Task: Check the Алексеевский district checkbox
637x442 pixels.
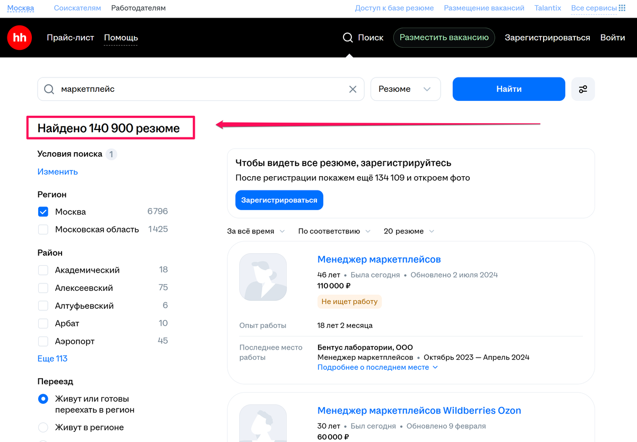Action: (43, 288)
